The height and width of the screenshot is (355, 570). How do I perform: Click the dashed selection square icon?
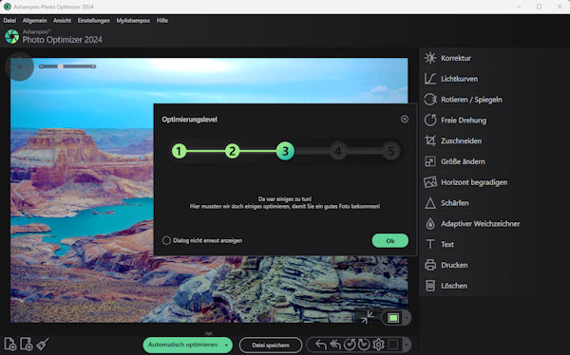click(x=393, y=345)
